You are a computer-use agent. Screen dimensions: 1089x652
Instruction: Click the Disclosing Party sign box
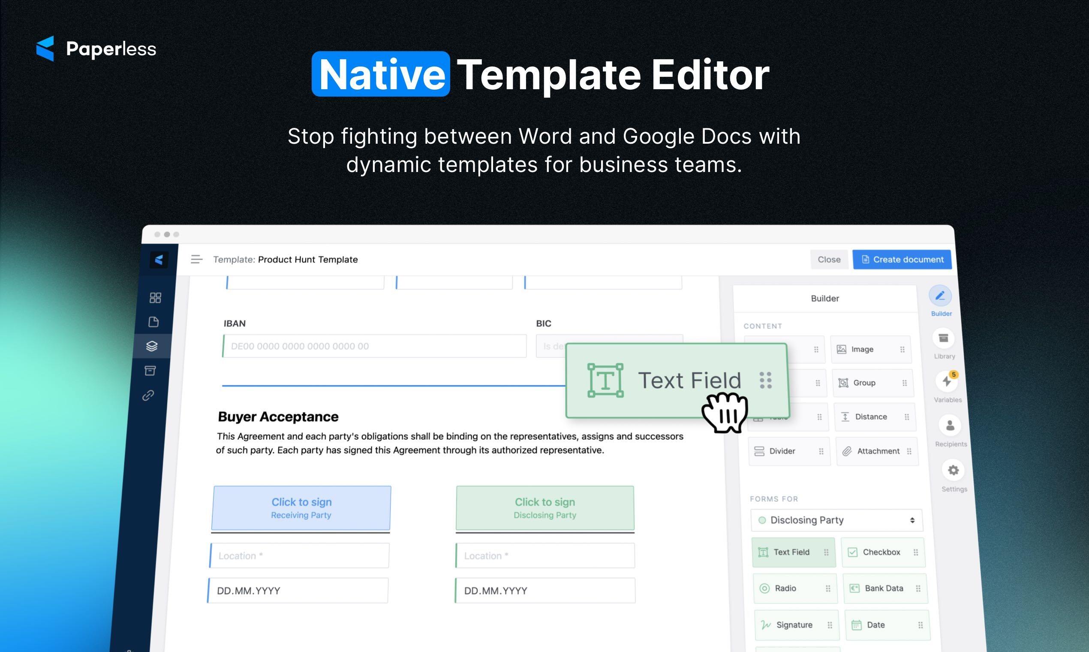coord(545,508)
